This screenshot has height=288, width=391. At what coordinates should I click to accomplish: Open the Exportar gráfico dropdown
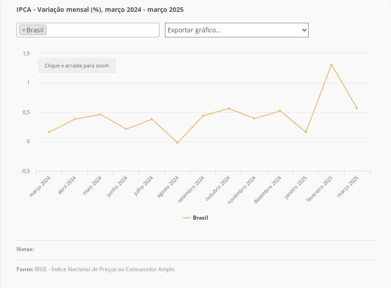click(237, 30)
